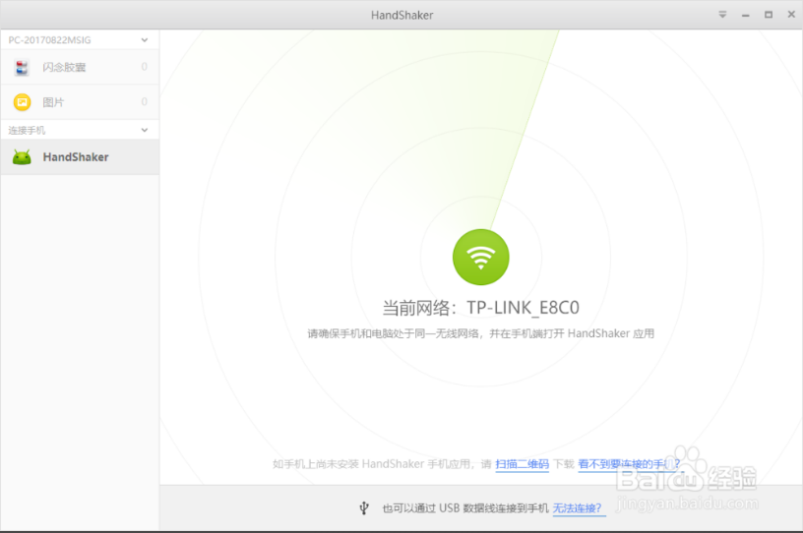Click the USB symbol icon
Screen dimensions: 803x533
pyautogui.click(x=364, y=507)
